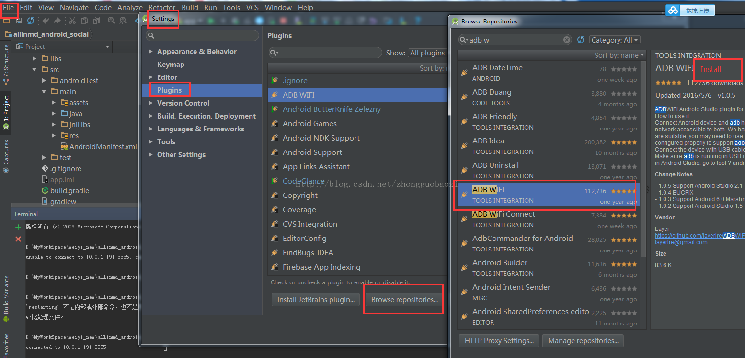Image resolution: width=745 pixels, height=358 pixels.
Task: Click the Synchronize toolbar icon
Action: 31,21
